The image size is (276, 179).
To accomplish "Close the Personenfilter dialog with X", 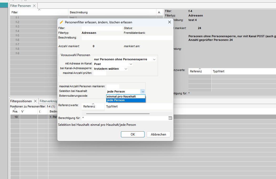I will 170,22.
